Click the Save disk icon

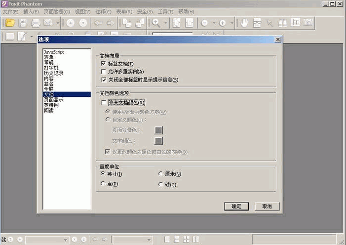click(23, 23)
